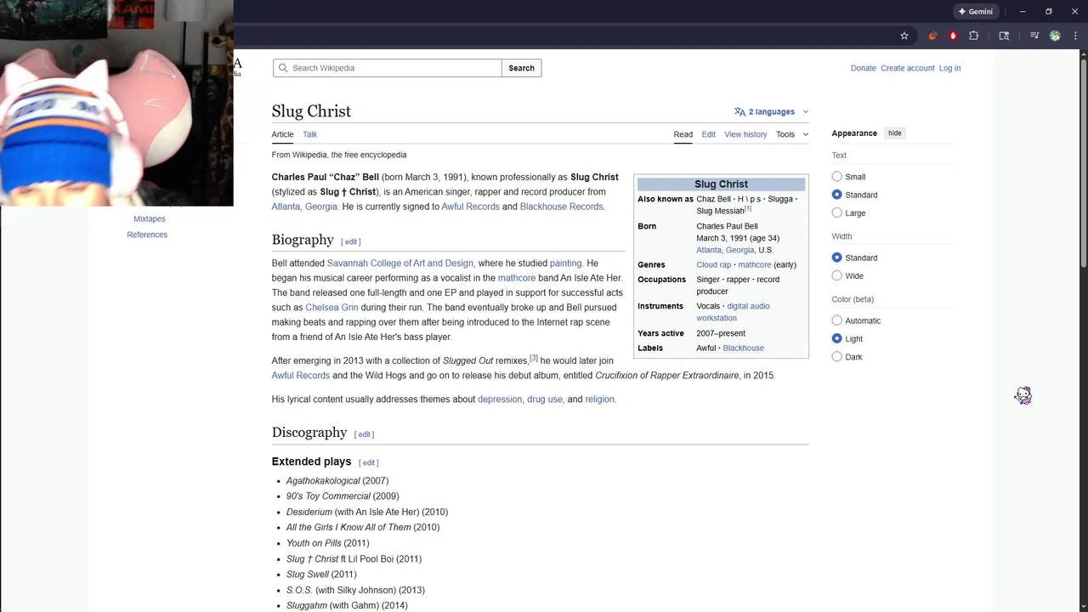Open the orange acorn extension icon

click(x=932, y=36)
